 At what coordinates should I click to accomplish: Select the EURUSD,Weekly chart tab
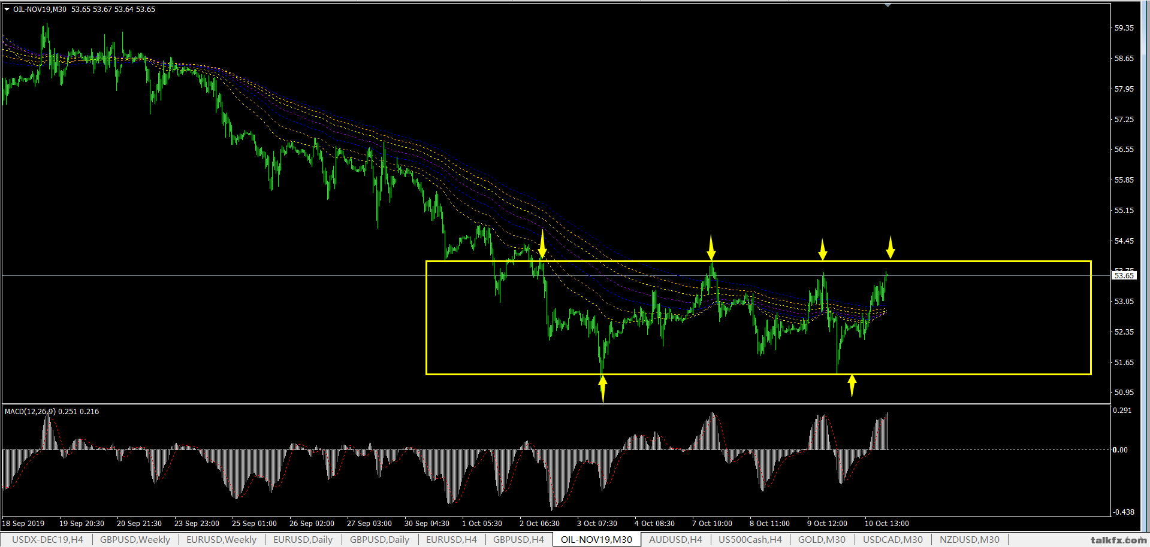[x=221, y=539]
